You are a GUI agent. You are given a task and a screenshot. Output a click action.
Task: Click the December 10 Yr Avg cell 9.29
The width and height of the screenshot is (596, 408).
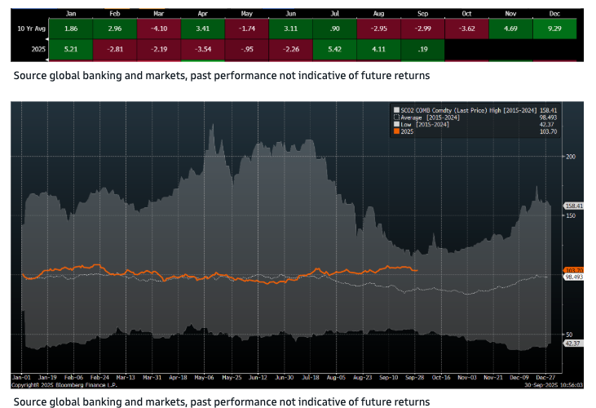[556, 29]
